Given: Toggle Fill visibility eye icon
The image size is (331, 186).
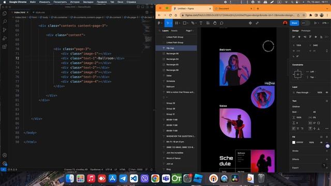Looking at the screenshot, I should (321, 143).
